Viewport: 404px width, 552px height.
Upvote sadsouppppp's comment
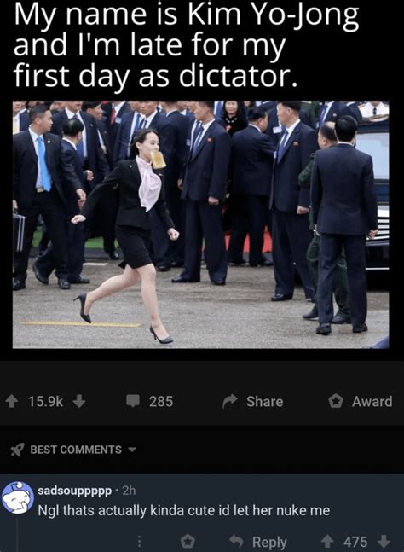coord(327,541)
